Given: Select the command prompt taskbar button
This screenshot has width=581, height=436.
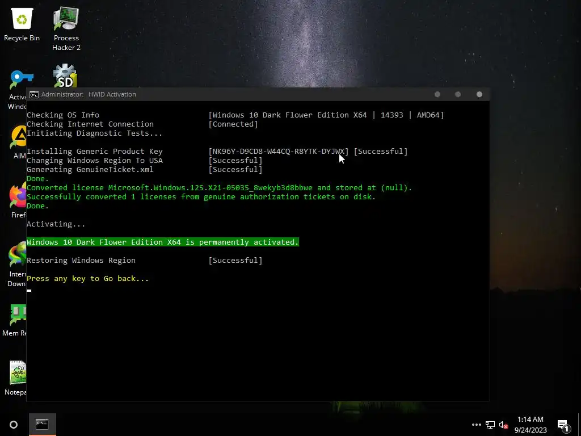Looking at the screenshot, I should (42, 425).
